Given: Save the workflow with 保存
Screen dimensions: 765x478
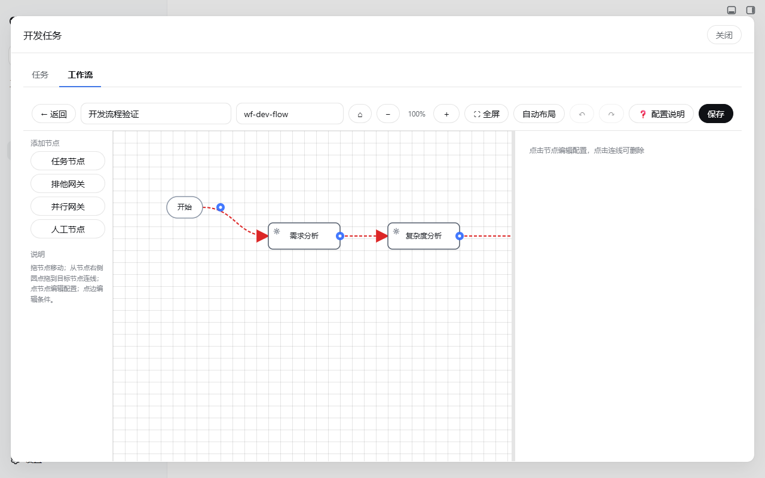Looking at the screenshot, I should click(x=716, y=114).
